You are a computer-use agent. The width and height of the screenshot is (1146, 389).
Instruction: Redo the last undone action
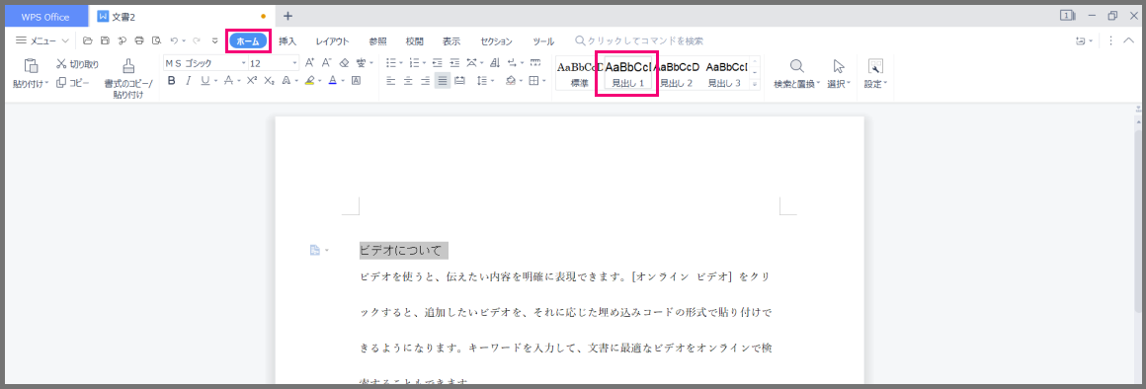click(x=196, y=40)
